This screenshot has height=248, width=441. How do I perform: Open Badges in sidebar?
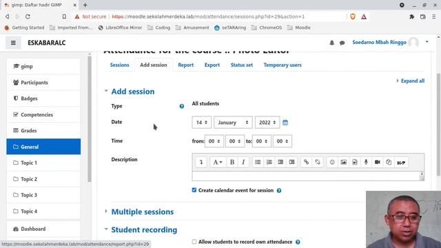pos(43,99)
